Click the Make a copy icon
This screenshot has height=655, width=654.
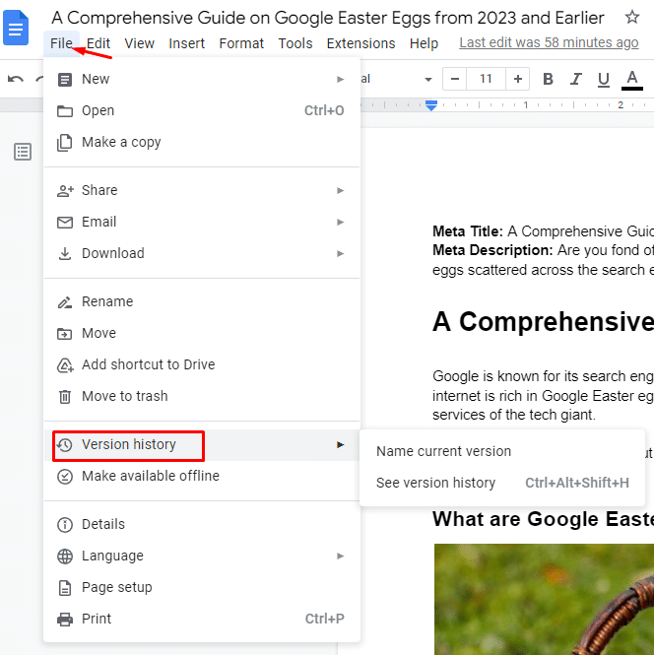coord(64,143)
